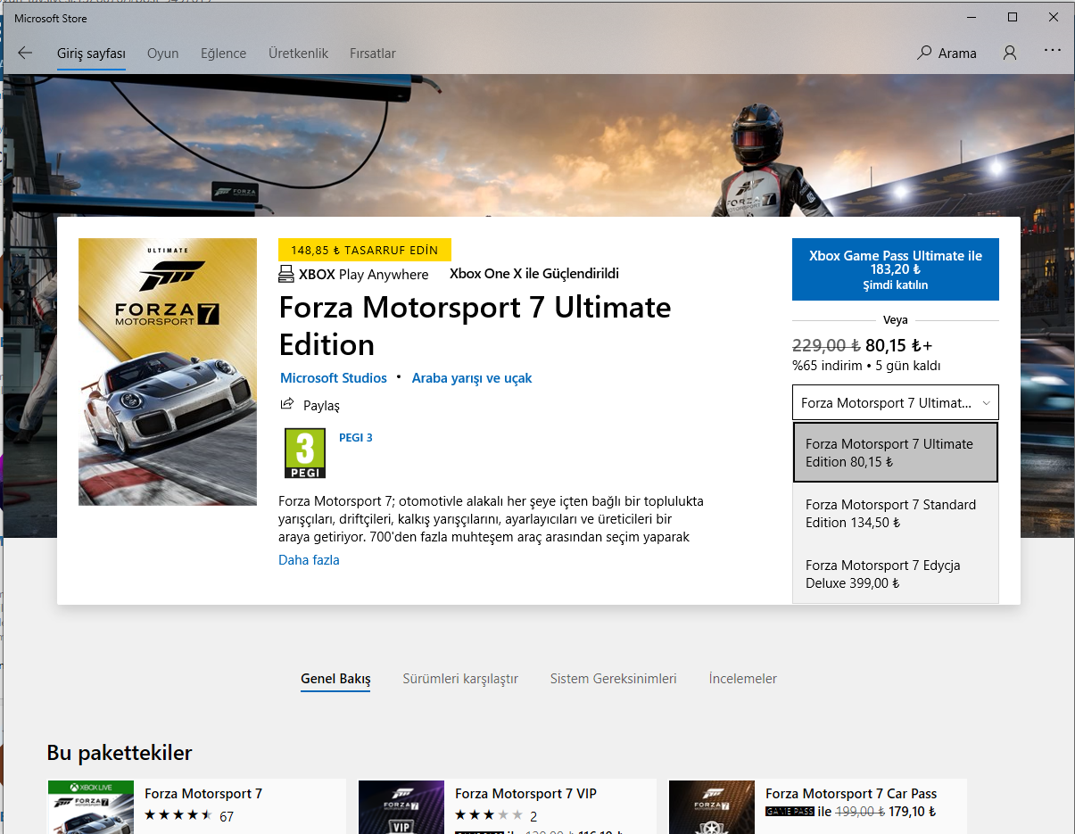Click the Xbox Play Anywhere icon

point(286,274)
